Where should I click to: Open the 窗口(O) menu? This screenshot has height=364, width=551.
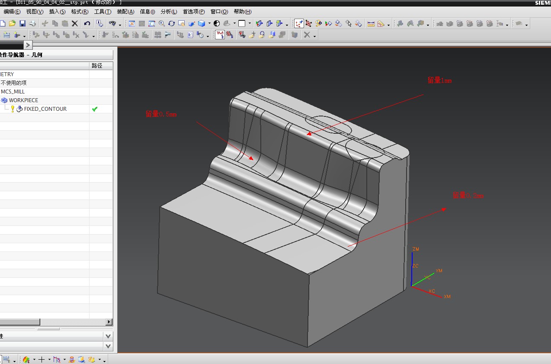219,12
